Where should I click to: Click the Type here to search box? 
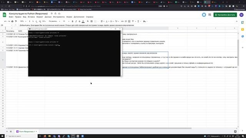[21, 136]
